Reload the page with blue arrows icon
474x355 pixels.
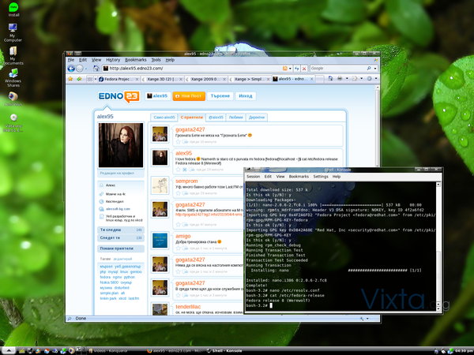click(x=297, y=69)
